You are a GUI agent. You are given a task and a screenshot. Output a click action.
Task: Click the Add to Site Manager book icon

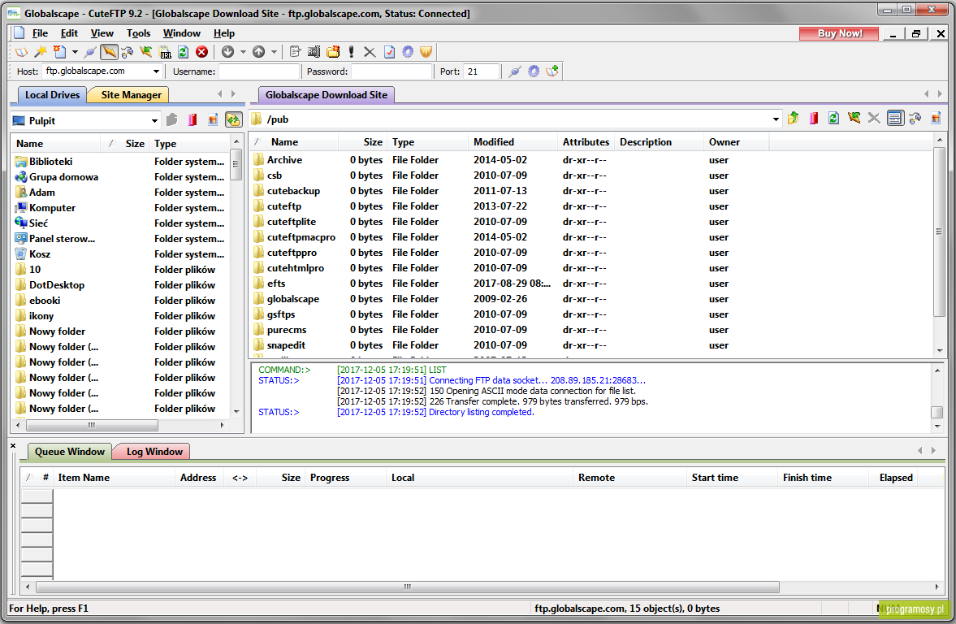(552, 71)
